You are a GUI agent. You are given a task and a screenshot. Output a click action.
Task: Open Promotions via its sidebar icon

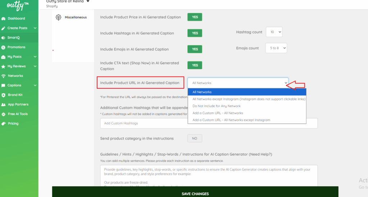click(x=4, y=47)
